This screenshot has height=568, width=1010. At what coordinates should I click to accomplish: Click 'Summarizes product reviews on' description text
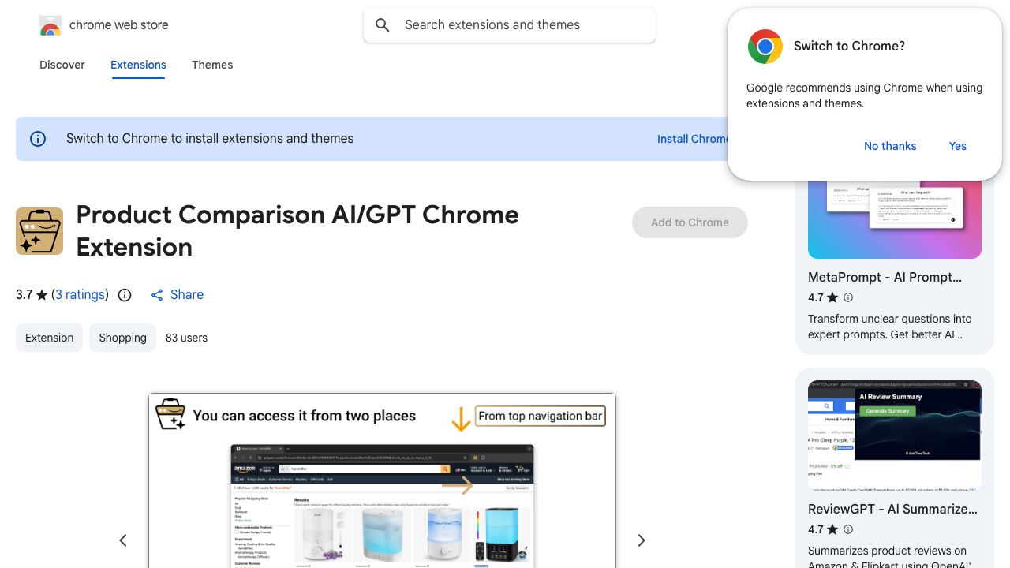pos(889,558)
